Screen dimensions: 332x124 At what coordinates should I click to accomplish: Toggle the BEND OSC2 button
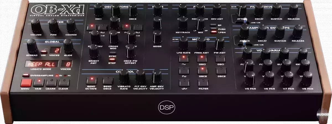point(108,81)
